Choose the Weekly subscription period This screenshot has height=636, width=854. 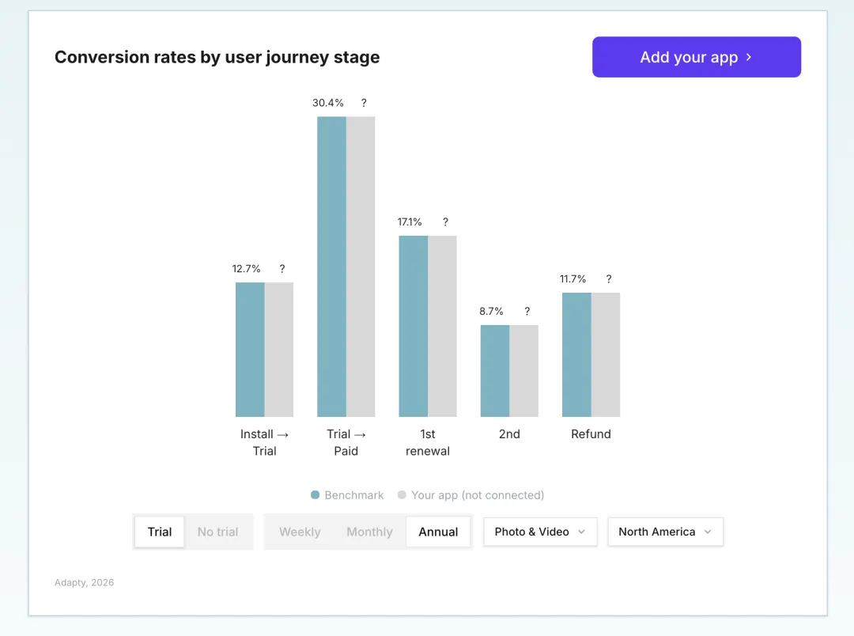[x=300, y=532]
